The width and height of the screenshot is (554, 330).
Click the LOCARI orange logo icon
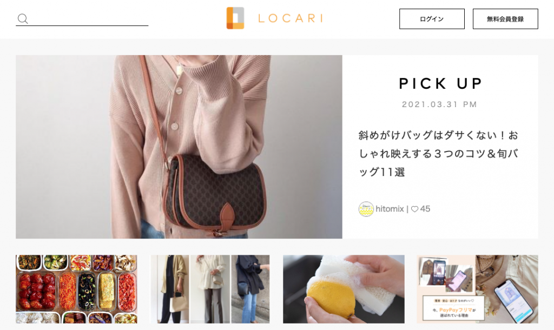coord(235,18)
